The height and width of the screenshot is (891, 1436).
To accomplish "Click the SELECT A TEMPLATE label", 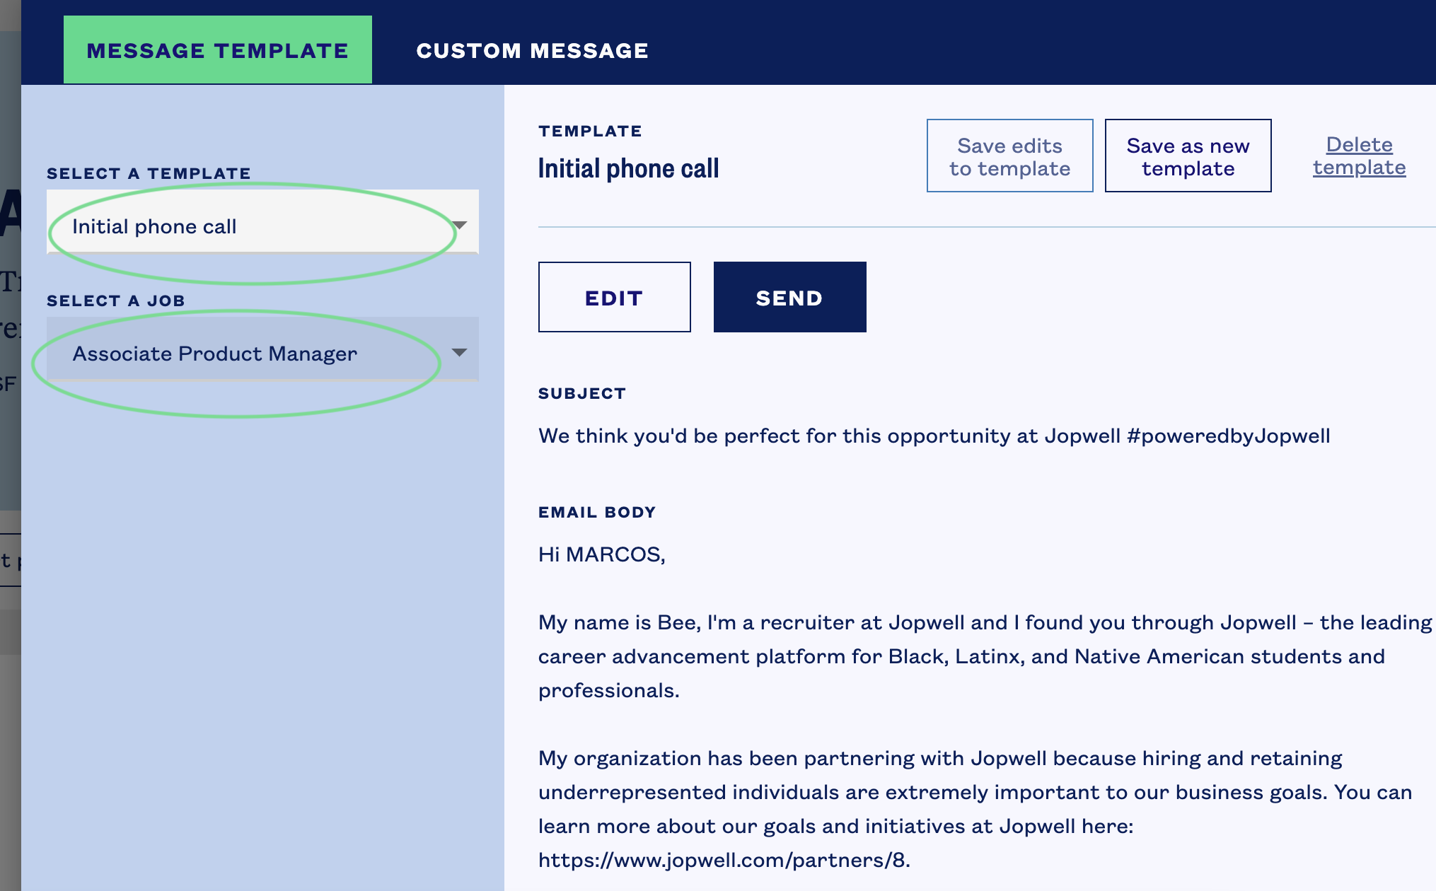I will tap(149, 173).
